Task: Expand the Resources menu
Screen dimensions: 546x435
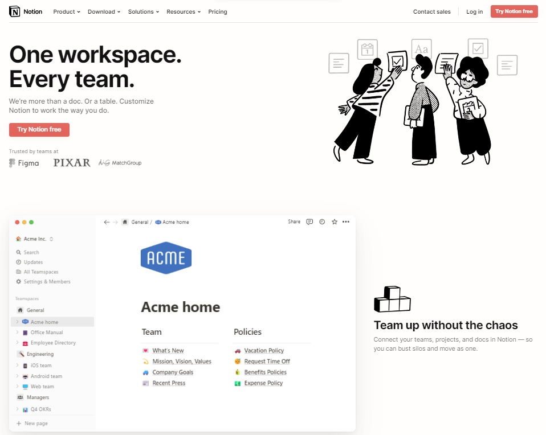Action: (184, 11)
